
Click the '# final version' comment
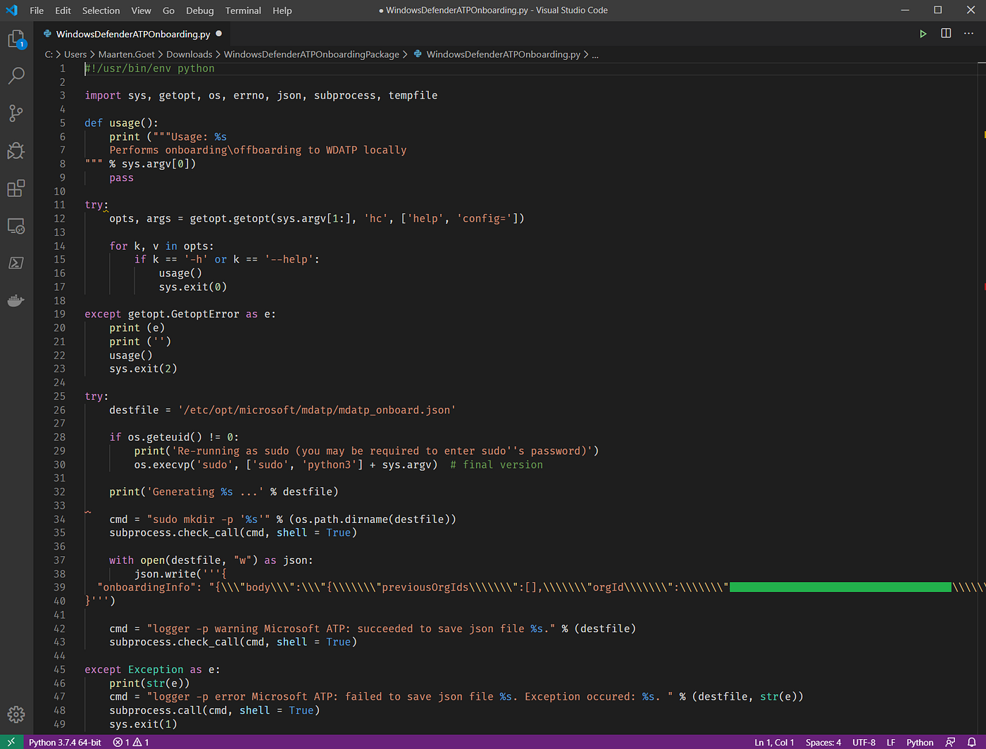[497, 465]
